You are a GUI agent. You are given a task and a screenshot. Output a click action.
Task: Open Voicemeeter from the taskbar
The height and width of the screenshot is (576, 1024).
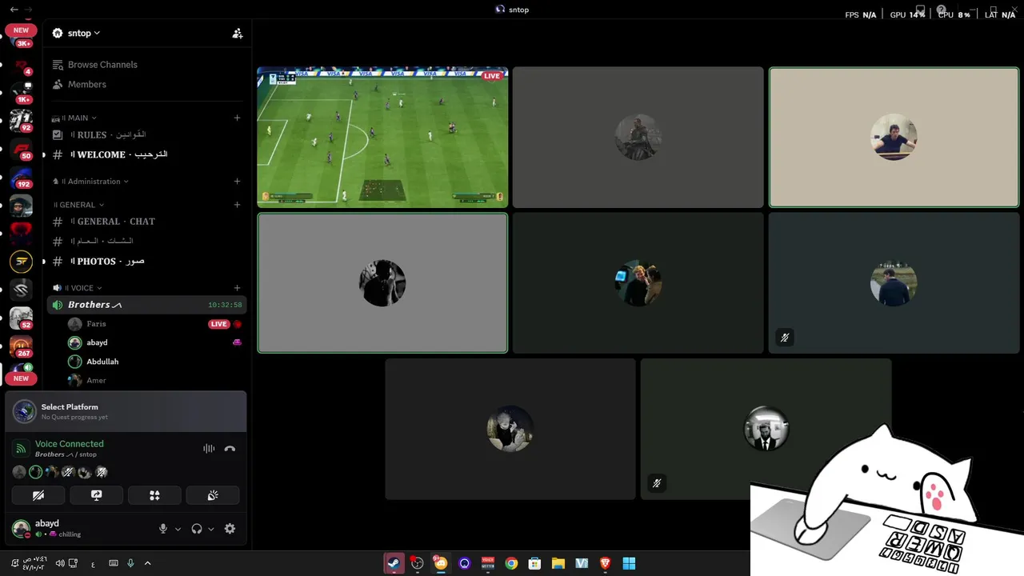click(x=488, y=563)
